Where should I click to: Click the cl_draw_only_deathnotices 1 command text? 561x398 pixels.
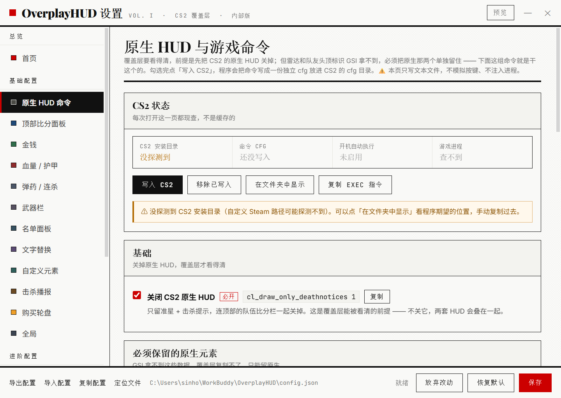(301, 297)
